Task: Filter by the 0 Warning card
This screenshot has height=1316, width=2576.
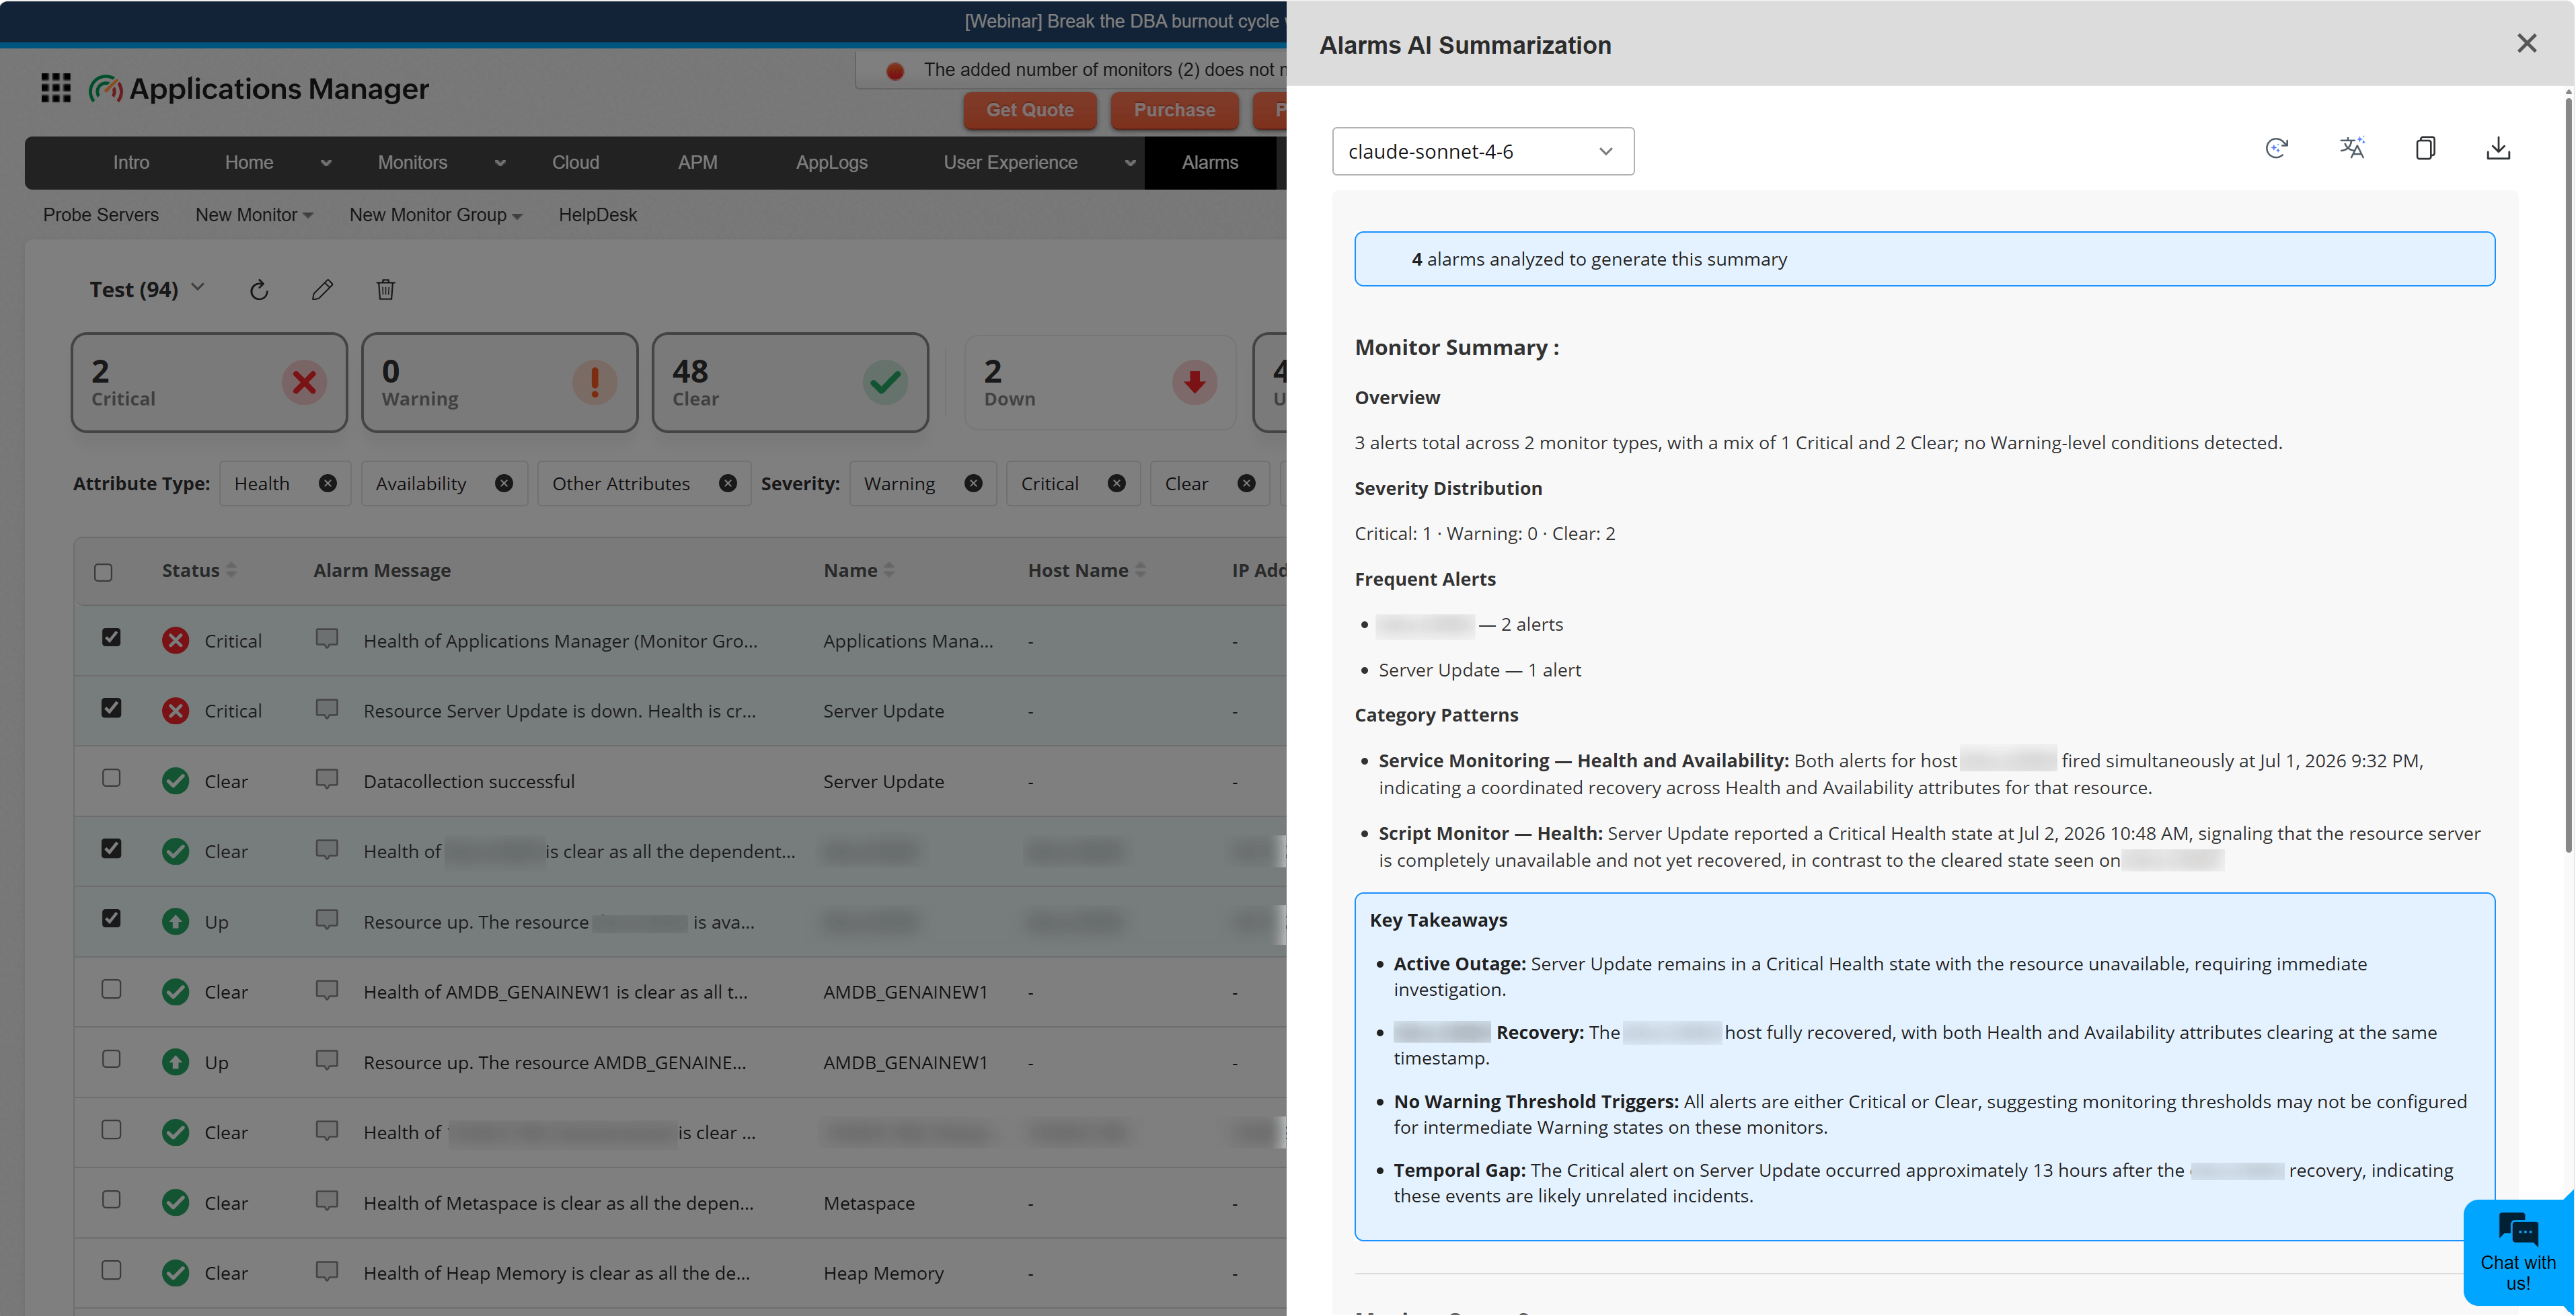Action: 500,383
